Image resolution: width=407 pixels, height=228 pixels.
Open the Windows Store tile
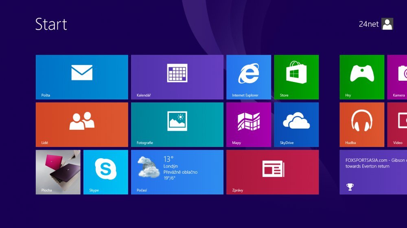click(x=296, y=77)
